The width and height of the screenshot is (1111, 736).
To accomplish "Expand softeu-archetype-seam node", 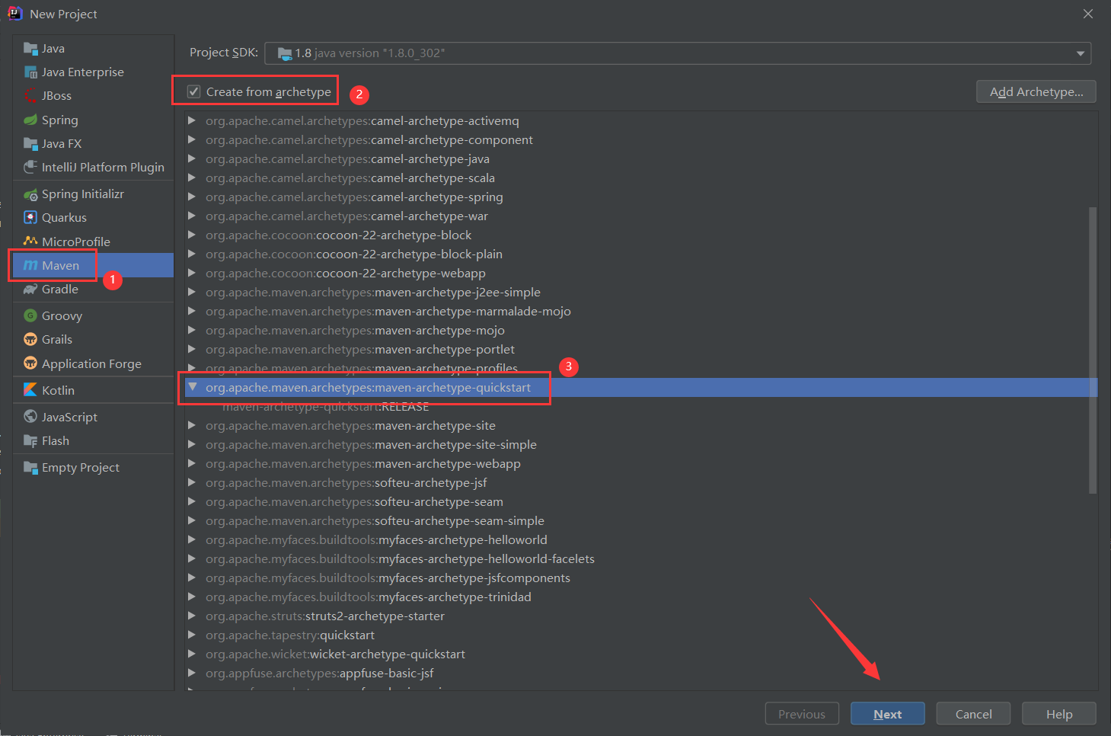I will [x=192, y=501].
